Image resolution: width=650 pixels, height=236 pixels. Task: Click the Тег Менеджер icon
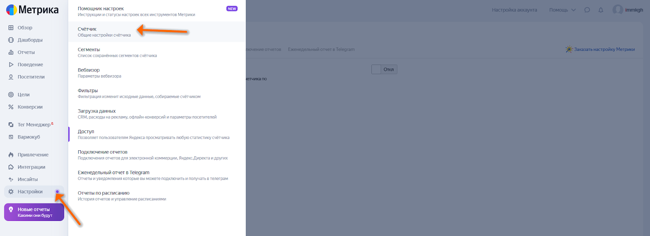[x=11, y=125]
